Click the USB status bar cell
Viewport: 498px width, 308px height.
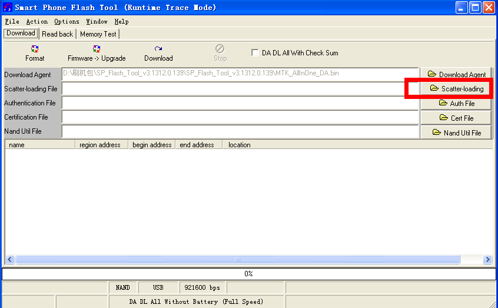[x=158, y=287]
